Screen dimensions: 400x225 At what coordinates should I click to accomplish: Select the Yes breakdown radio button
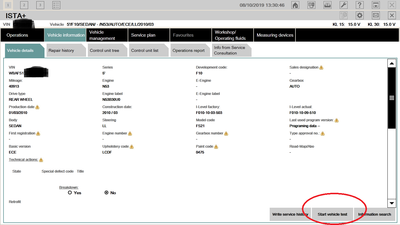pyautogui.click(x=70, y=193)
